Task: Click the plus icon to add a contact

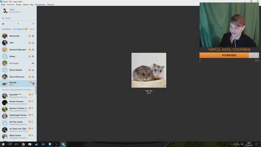Action: click(33, 24)
